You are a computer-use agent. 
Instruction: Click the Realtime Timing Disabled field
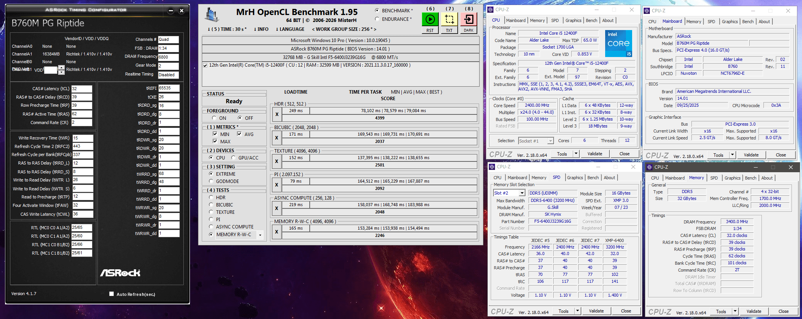(x=168, y=75)
